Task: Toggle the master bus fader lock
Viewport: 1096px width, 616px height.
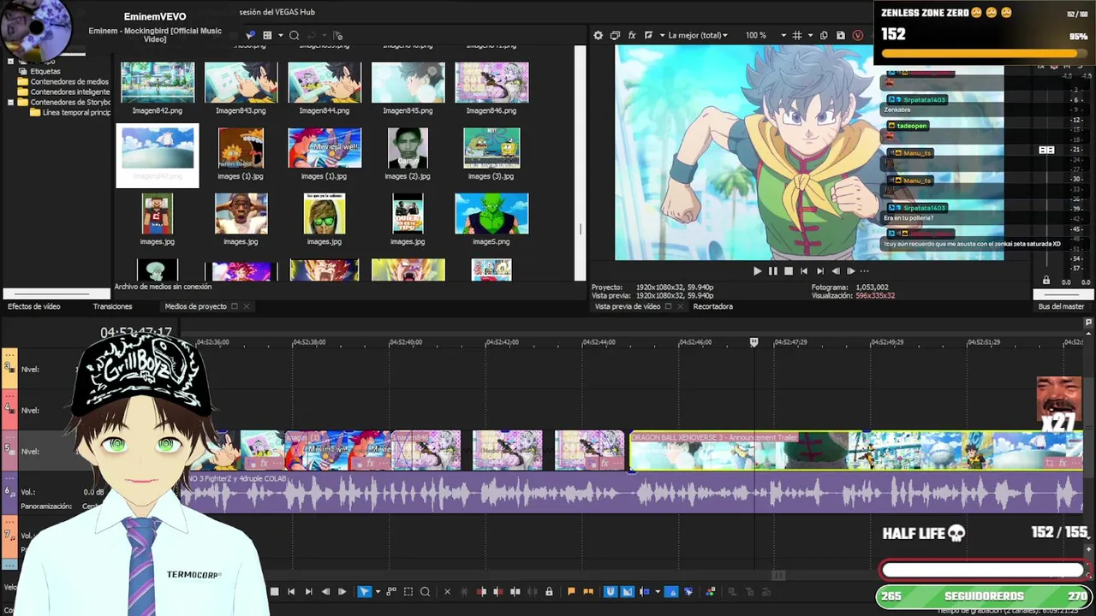Action: click(x=1045, y=281)
